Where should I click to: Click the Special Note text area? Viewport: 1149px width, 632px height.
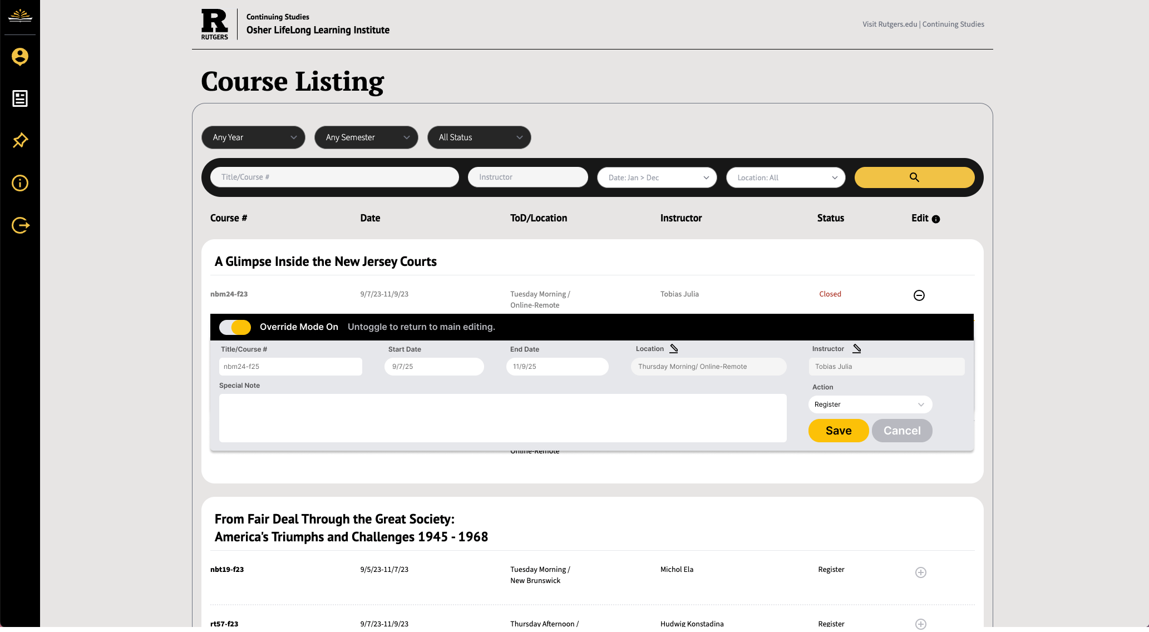[502, 418]
